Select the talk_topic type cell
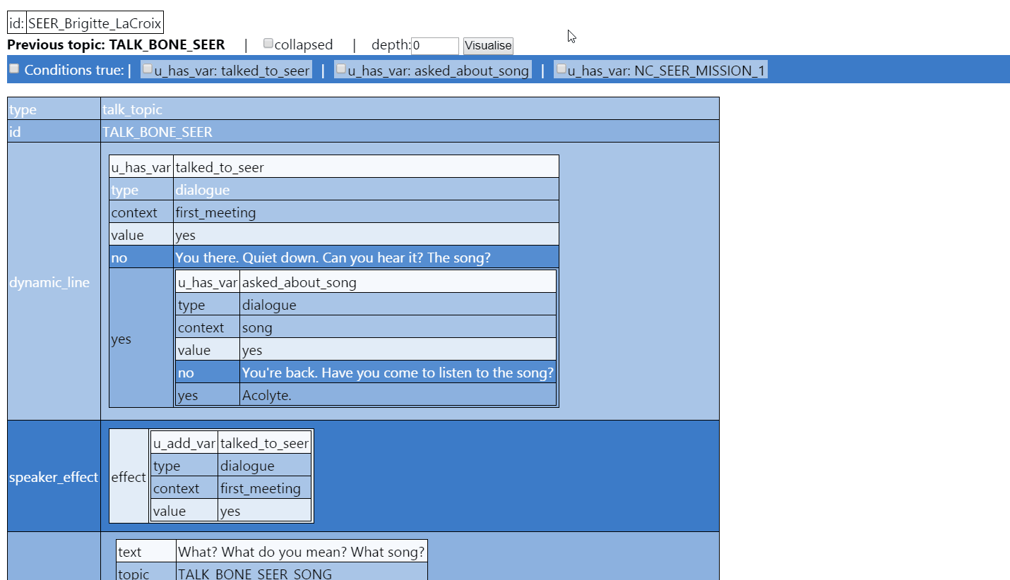The height and width of the screenshot is (580, 1010). pos(410,109)
